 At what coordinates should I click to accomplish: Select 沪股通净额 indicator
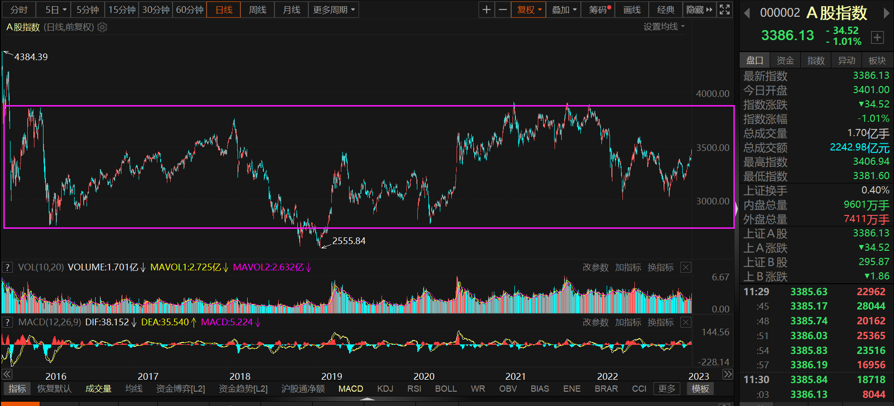point(303,389)
